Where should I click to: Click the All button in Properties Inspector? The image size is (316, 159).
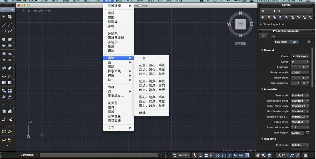click(x=295, y=42)
